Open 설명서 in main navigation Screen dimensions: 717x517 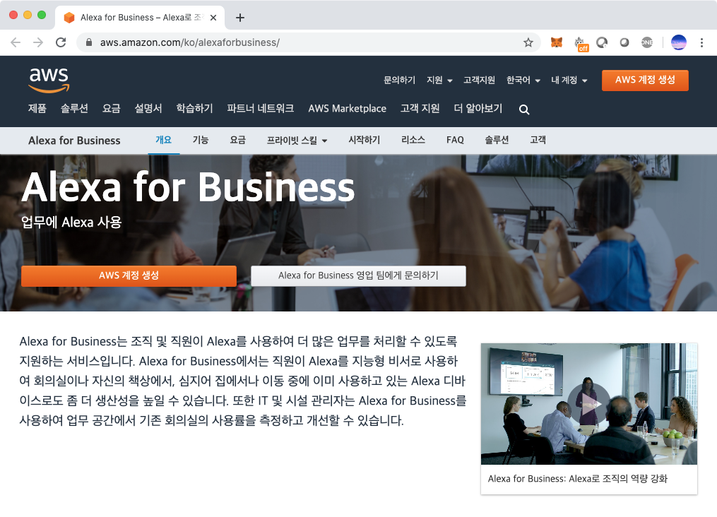[x=148, y=108]
